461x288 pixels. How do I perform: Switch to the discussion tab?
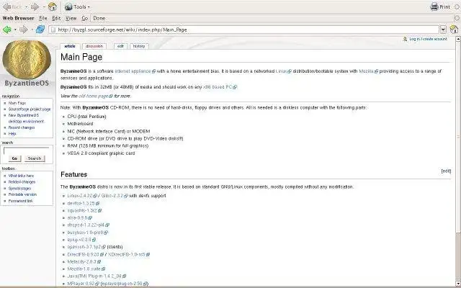(94, 46)
